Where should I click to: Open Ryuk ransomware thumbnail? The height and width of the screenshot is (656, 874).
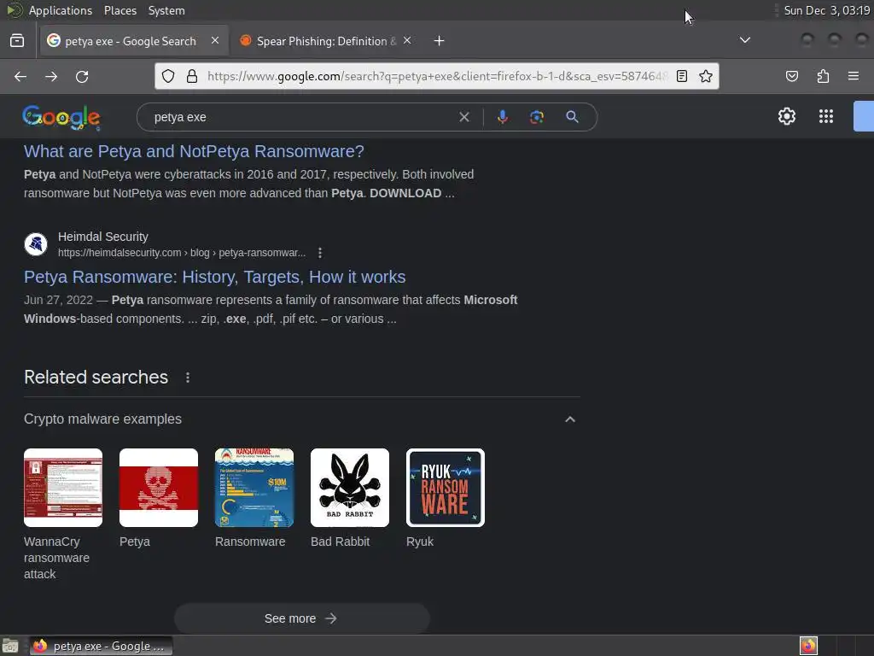tap(446, 488)
